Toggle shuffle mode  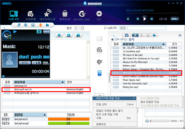coord(165,19)
